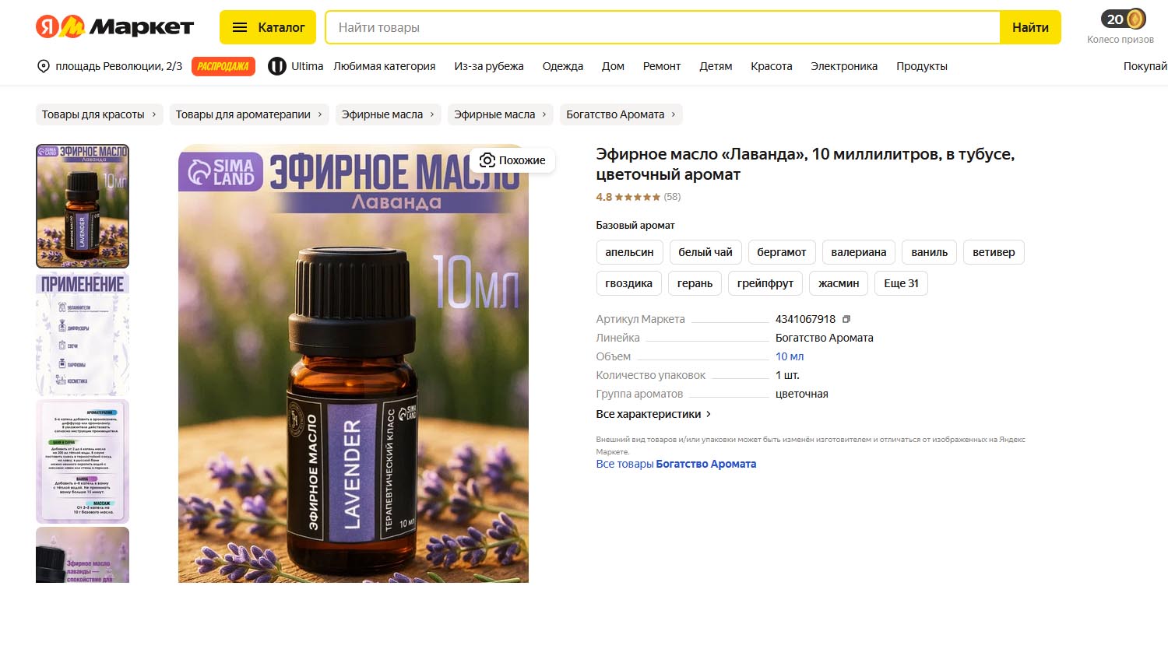Open the Wheel of Prizes coin icon
1168x656 pixels.
(1124, 19)
